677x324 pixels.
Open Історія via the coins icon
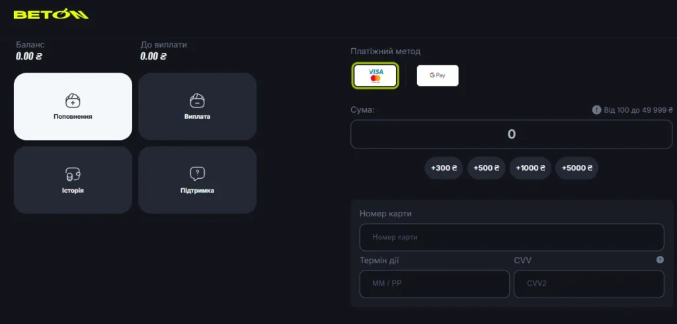[x=73, y=175]
